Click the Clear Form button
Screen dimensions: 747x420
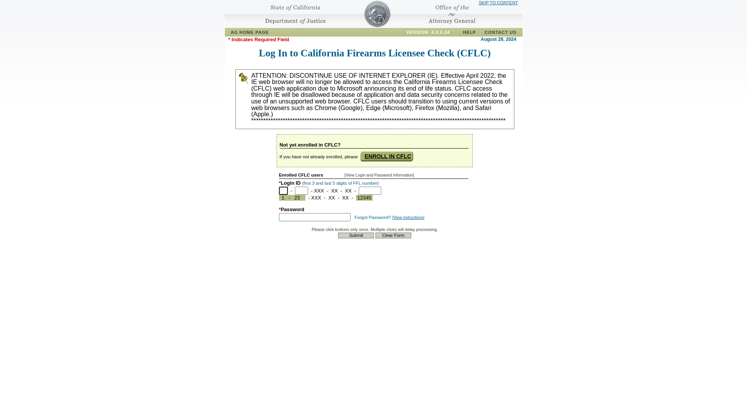pyautogui.click(x=393, y=235)
